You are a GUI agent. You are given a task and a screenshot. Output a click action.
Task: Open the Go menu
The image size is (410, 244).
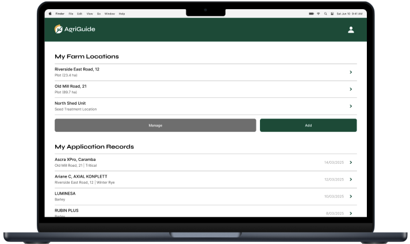click(x=98, y=14)
